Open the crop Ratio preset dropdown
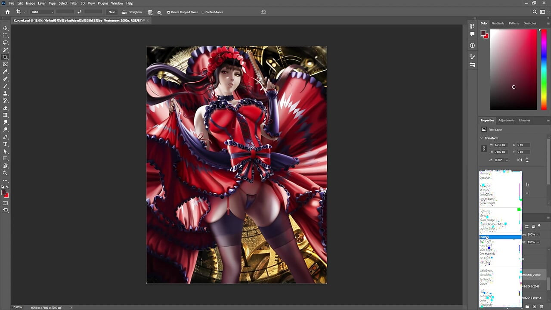551x310 pixels. [x=42, y=12]
